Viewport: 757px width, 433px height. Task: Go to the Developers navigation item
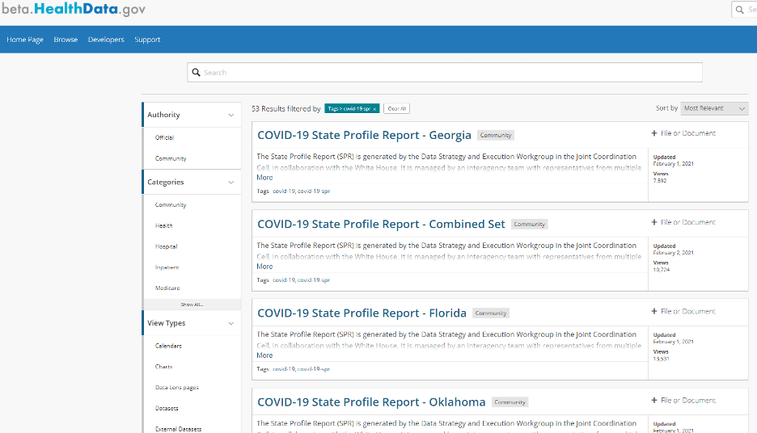[106, 40]
